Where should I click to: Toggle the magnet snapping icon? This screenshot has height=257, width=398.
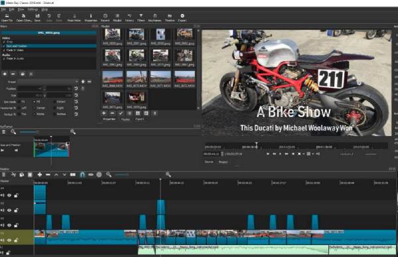pos(82,175)
